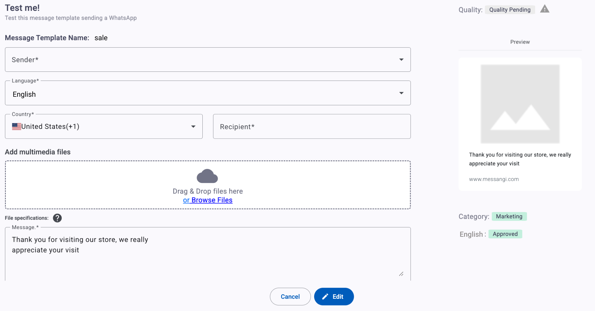595x311 pixels.
Task: Click the 'Message Template Name:' label
Action: 47,38
